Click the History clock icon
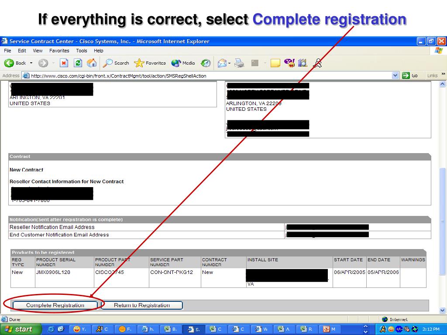The image size is (447, 335). 206,63
